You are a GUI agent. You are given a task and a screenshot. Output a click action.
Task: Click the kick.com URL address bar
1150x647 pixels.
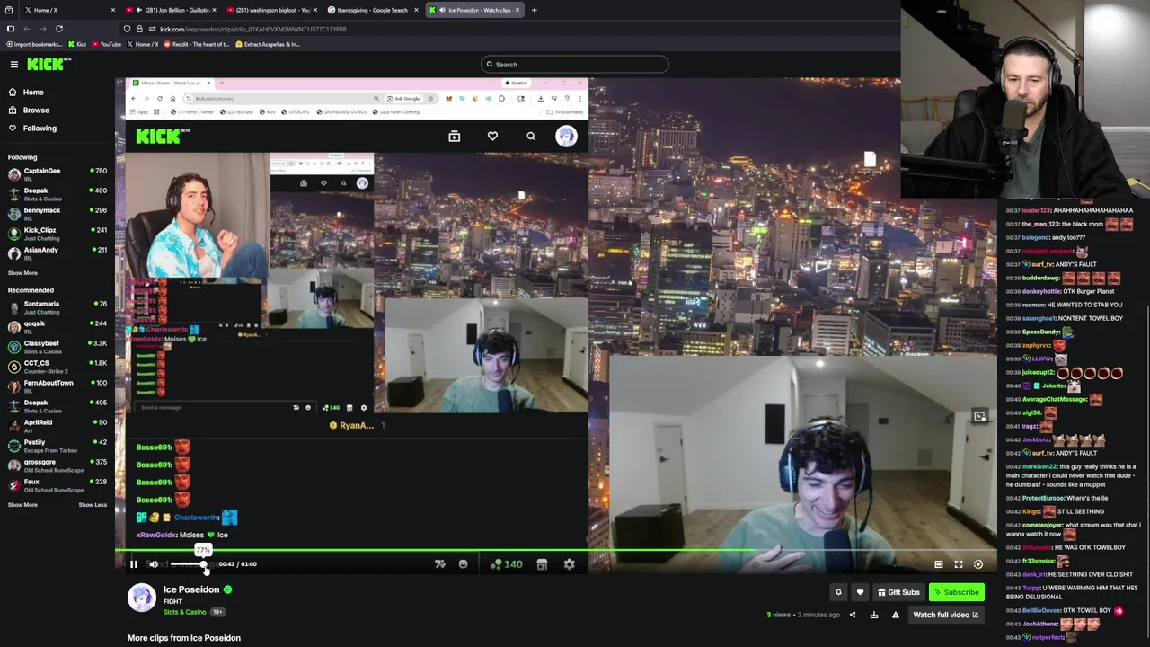click(x=253, y=29)
